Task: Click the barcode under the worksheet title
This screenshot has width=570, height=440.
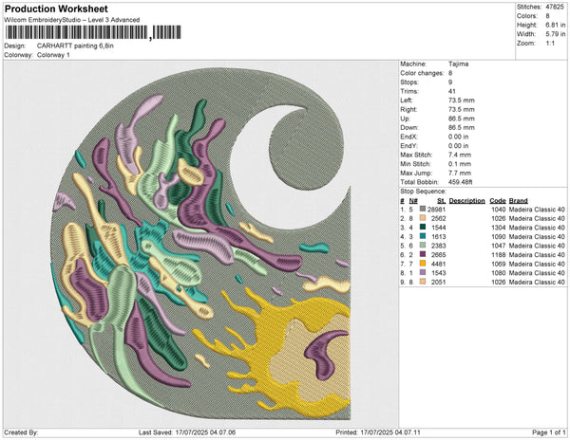Action: point(76,33)
